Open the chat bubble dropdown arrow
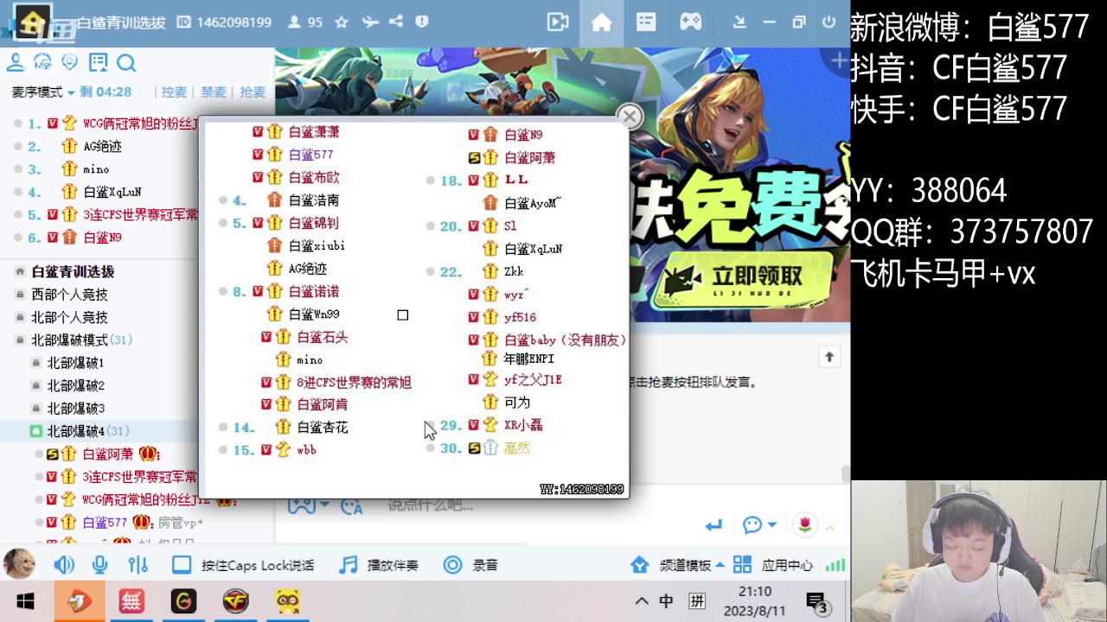The width and height of the screenshot is (1107, 622). 772,524
